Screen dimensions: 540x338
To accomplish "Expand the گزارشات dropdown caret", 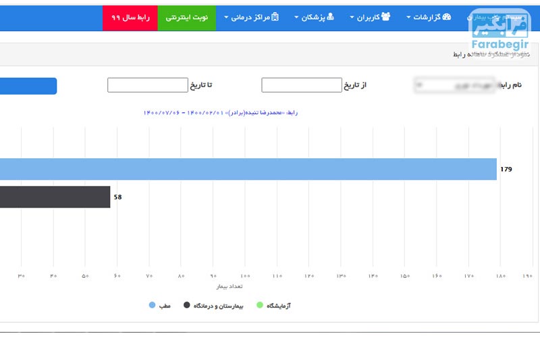I will coord(408,18).
